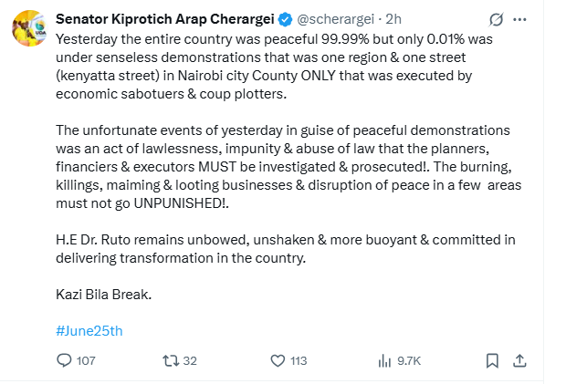
Task: Click the 107 replies count
Action: click(86, 361)
